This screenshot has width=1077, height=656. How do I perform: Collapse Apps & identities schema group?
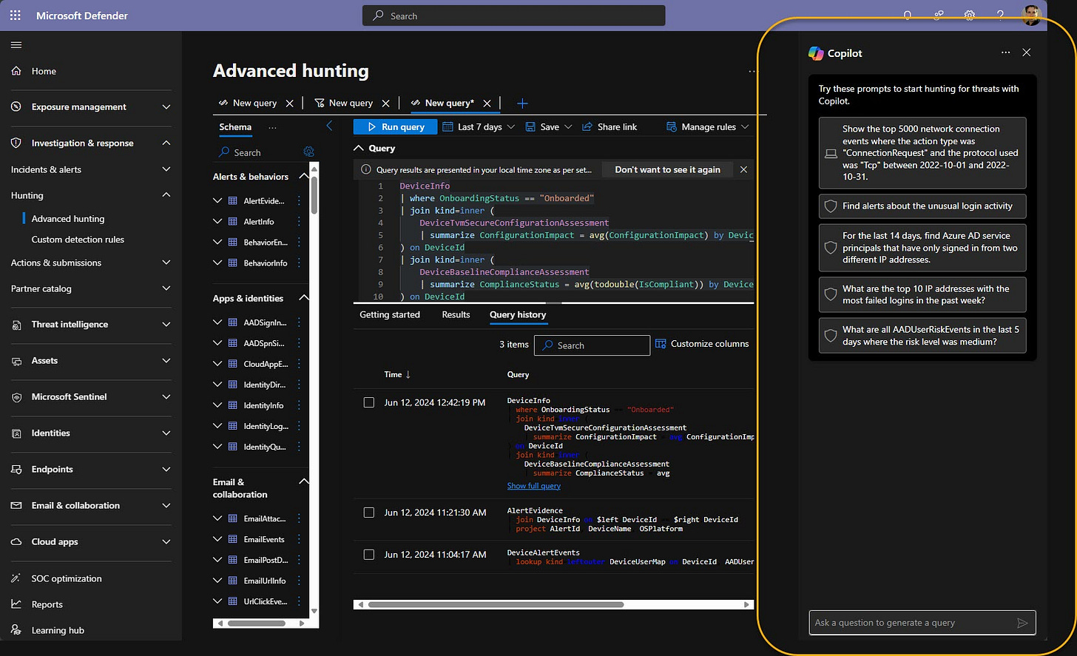pos(303,297)
